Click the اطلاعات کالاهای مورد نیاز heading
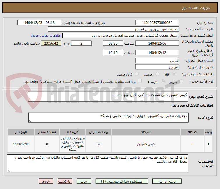 (x=192, y=106)
